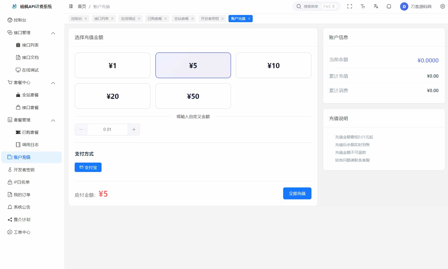Collapse the sidebar using the menu icon

(x=71, y=6)
